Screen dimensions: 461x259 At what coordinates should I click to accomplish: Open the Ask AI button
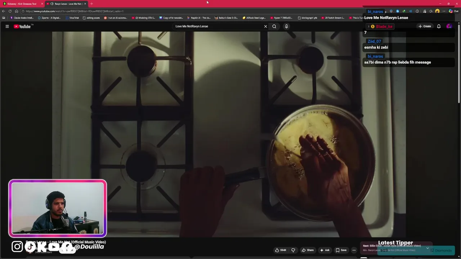tap(325, 250)
